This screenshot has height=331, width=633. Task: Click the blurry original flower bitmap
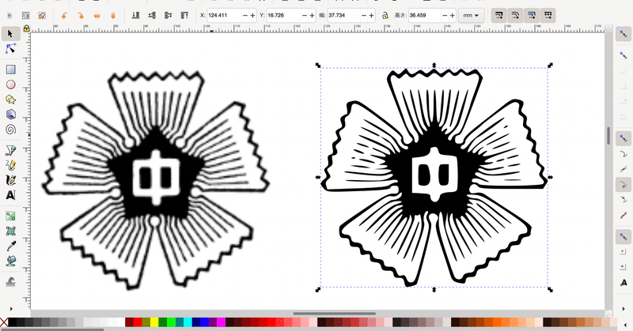click(156, 180)
